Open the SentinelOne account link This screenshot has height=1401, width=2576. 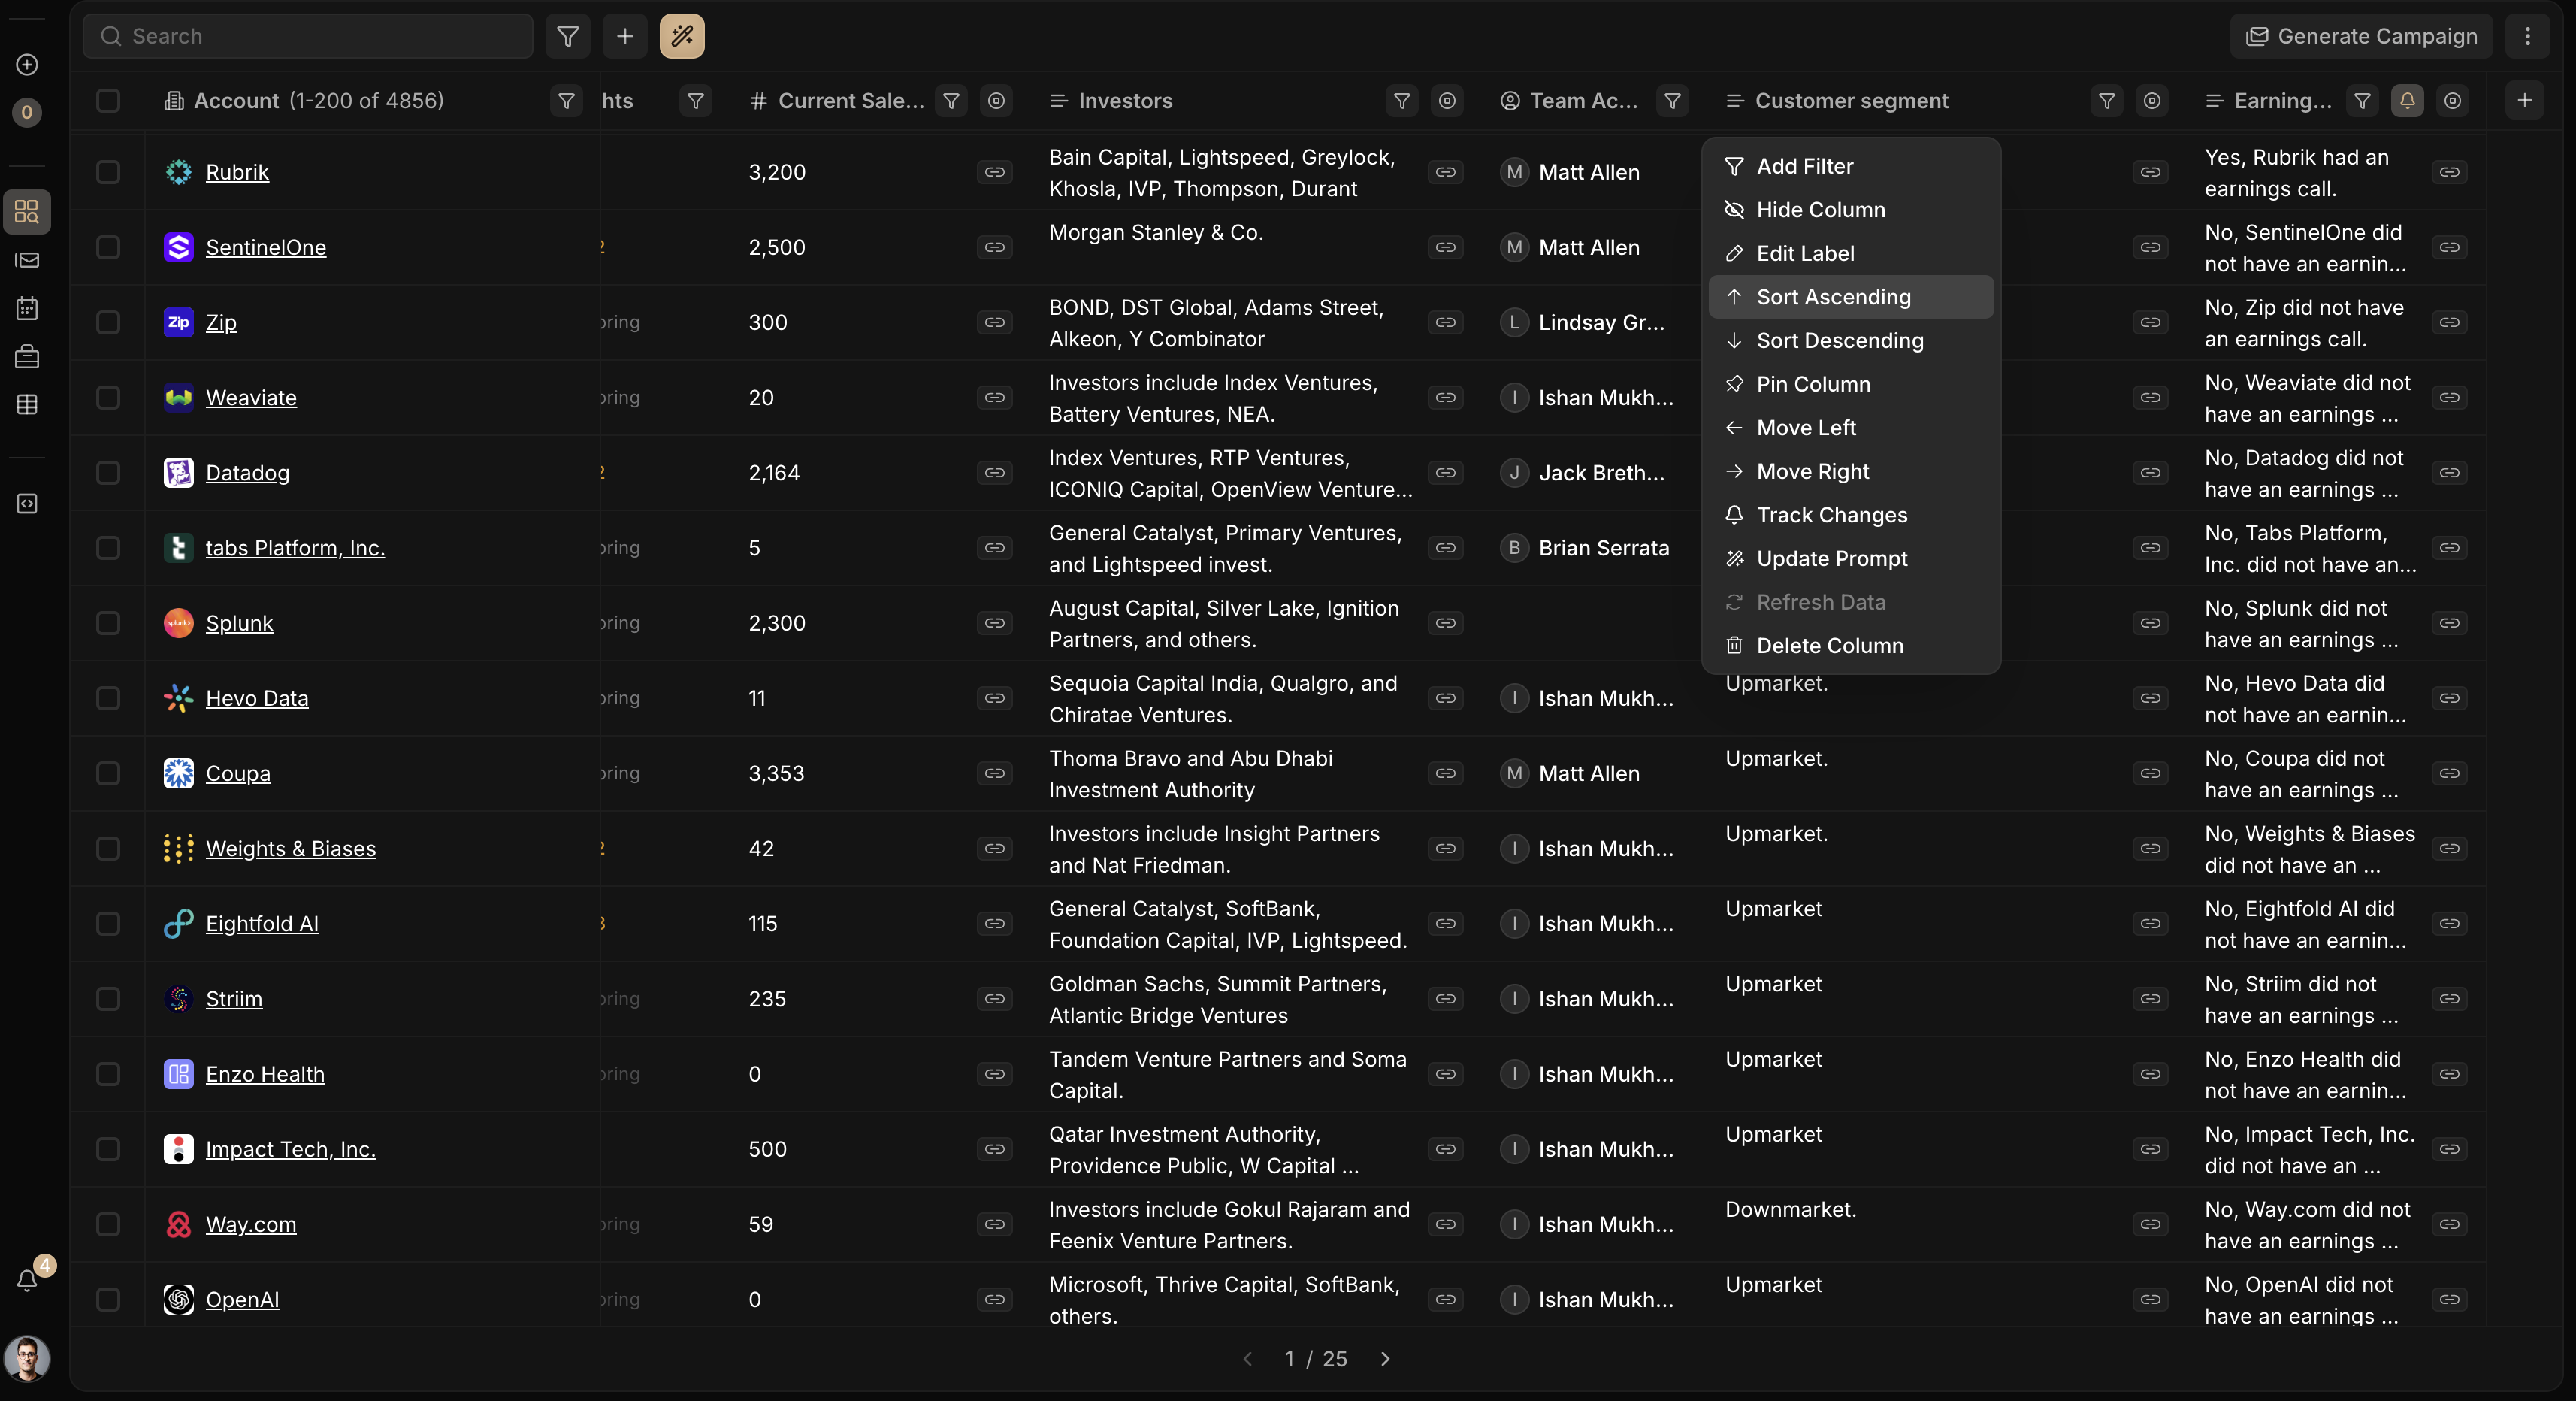(x=265, y=247)
